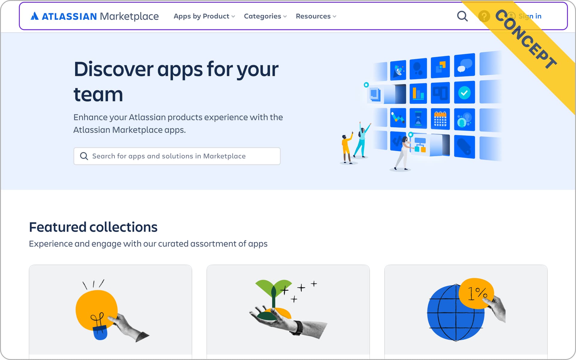Open search via header magnifier icon
576x360 pixels.
coord(462,16)
